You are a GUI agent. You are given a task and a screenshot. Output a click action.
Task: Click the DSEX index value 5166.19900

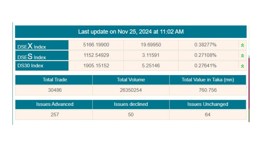(x=96, y=45)
